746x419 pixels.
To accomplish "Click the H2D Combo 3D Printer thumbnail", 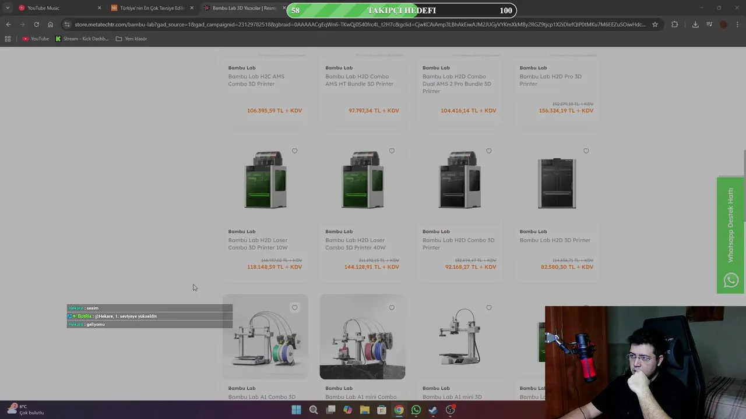I will 460,179.
